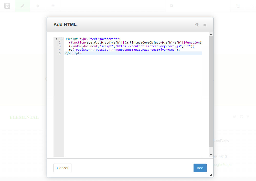This screenshot has width=256, height=181.
Task: Click the concrete5 hand logo icon
Action: (x=7, y=6)
